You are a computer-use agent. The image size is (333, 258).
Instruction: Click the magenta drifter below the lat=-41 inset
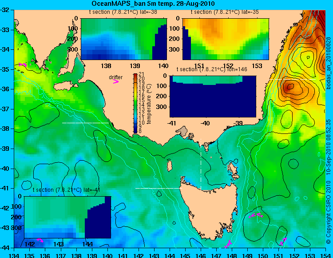pos(40,240)
